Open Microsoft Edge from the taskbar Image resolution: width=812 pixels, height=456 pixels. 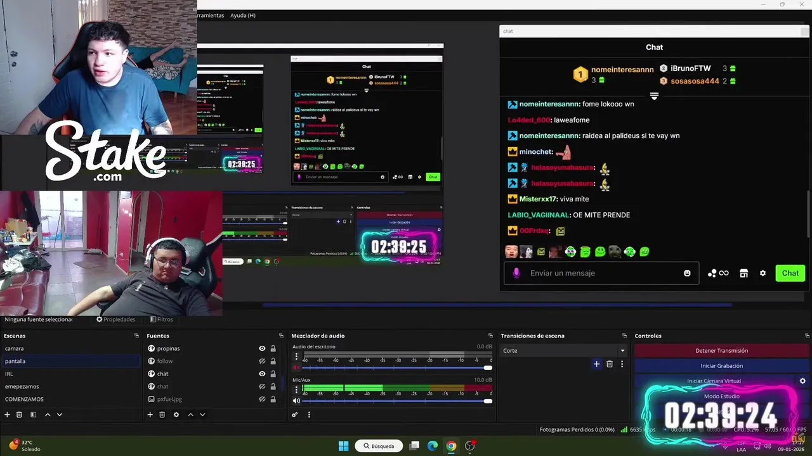[433, 446]
